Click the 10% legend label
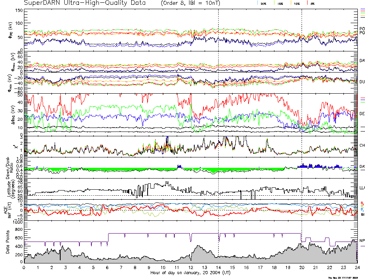This screenshot has width=365, height=279. [296, 3]
